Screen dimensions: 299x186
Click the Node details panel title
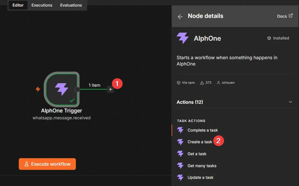pos(205,16)
